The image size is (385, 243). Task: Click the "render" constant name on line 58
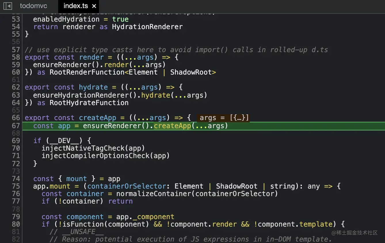click(92, 57)
